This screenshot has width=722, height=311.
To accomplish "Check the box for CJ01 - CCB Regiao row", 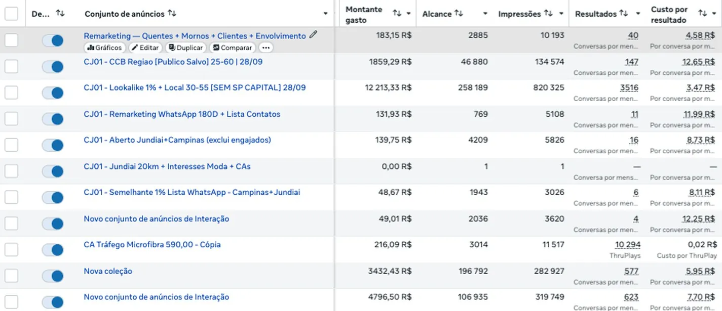I will 11,66.
